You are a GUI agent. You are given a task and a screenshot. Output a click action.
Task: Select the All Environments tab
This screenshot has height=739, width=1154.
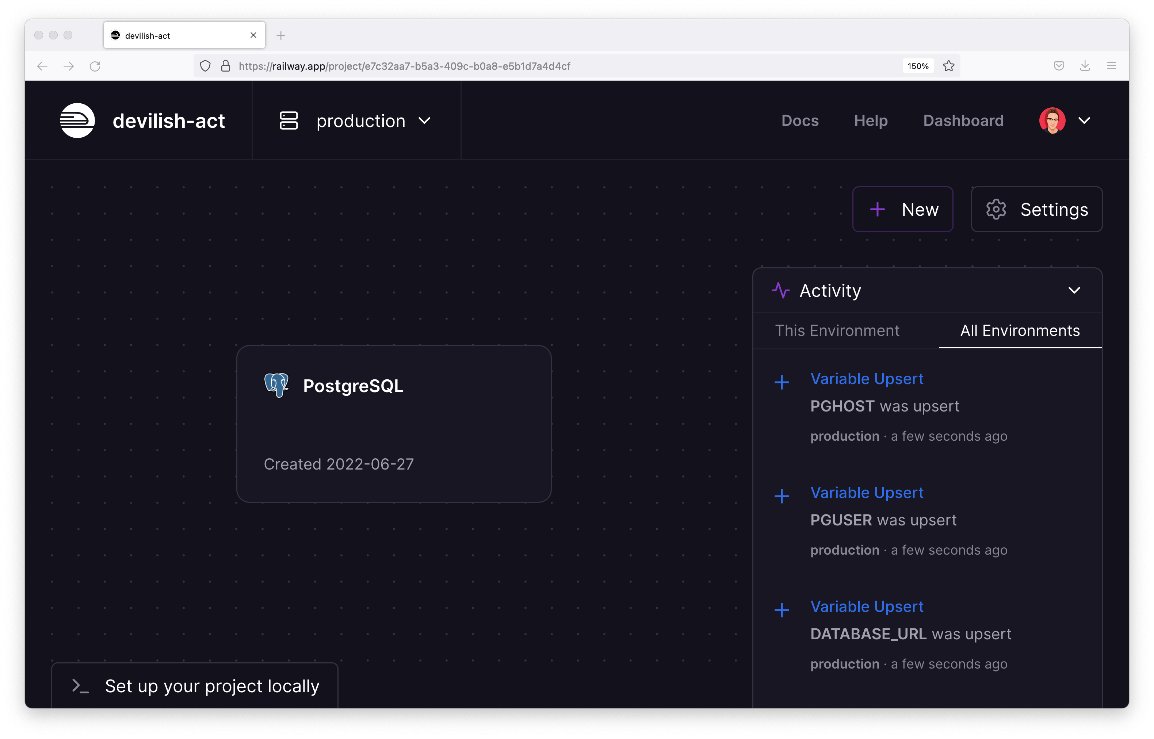[x=1020, y=331]
